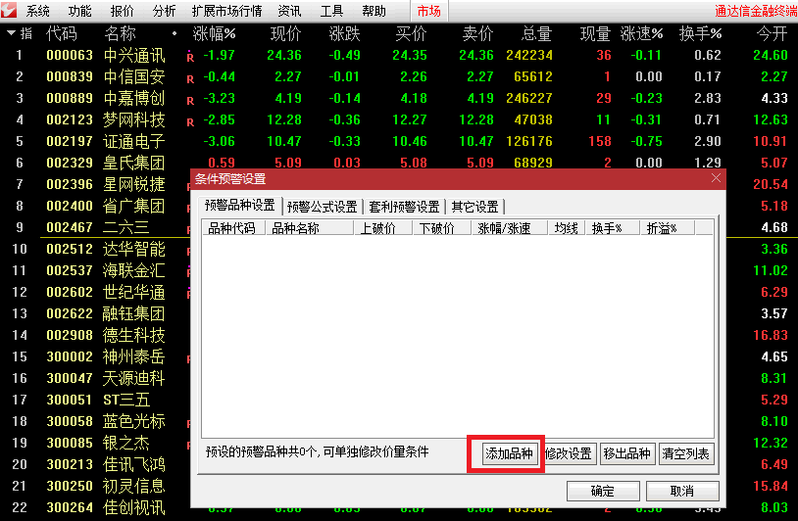Select stock row 神州泰岳

point(134,356)
